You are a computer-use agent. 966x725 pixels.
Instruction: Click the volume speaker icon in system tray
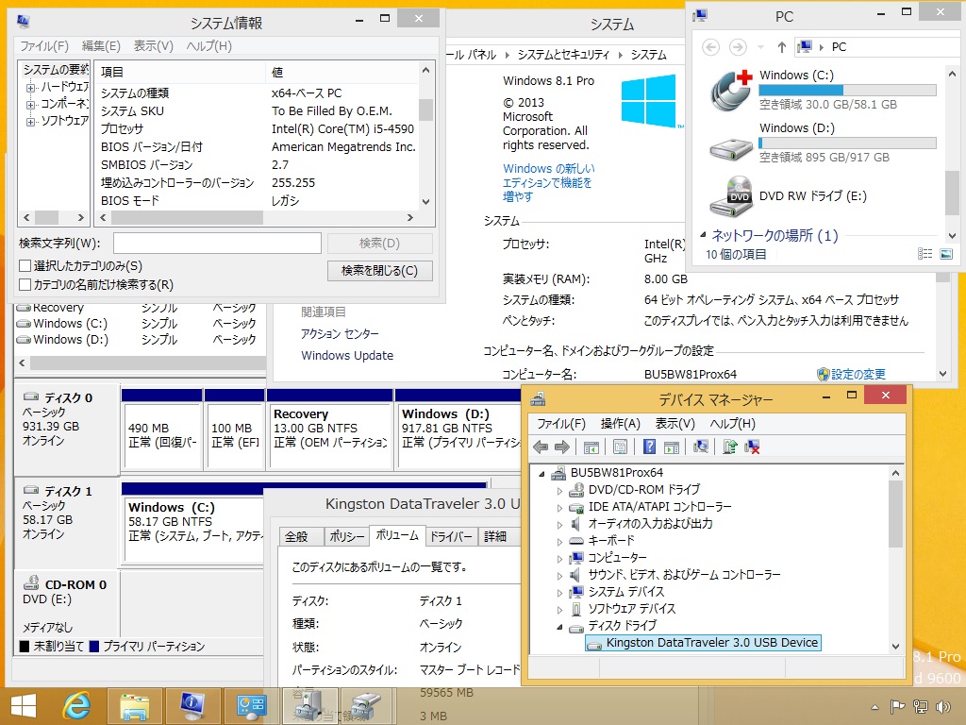coord(943,707)
